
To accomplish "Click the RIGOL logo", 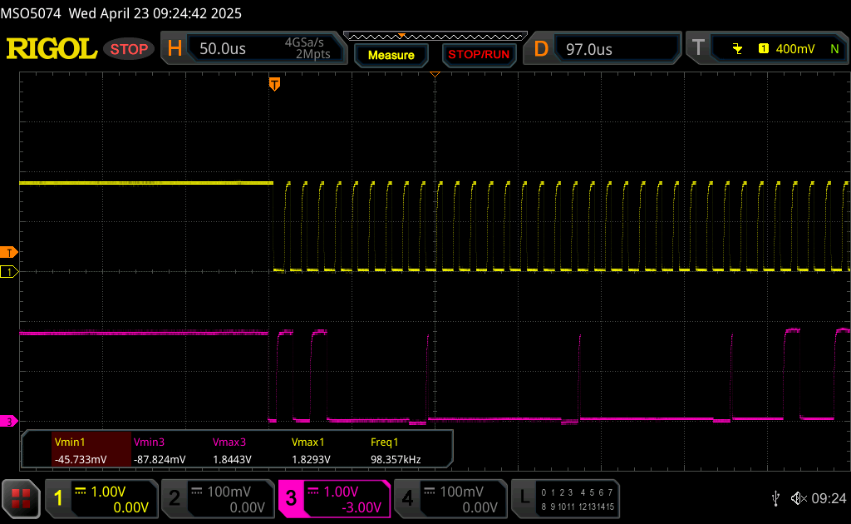I will pos(52,49).
